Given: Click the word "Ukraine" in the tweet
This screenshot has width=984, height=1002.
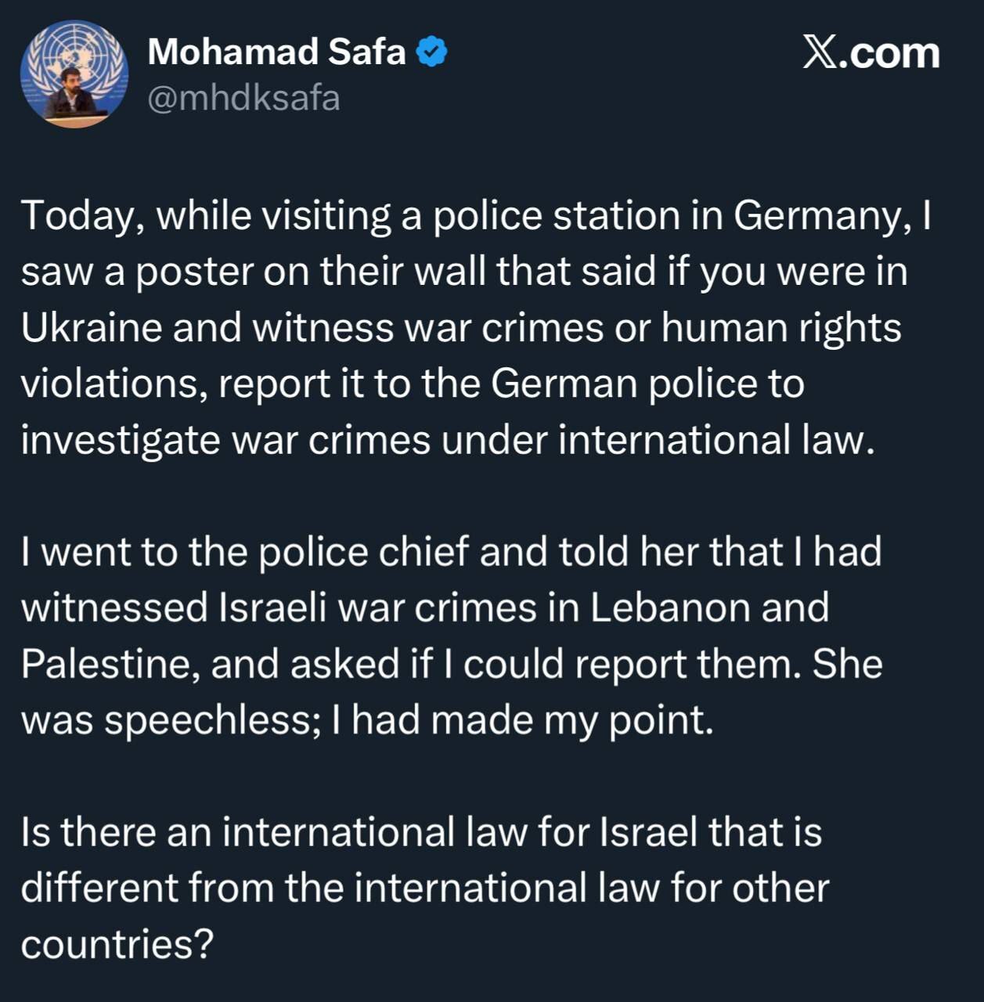Looking at the screenshot, I should pyautogui.click(x=91, y=328).
